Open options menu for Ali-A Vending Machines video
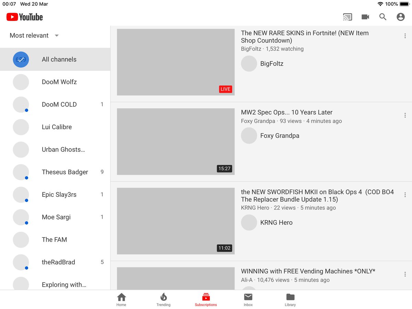412x309 pixels. (x=405, y=274)
